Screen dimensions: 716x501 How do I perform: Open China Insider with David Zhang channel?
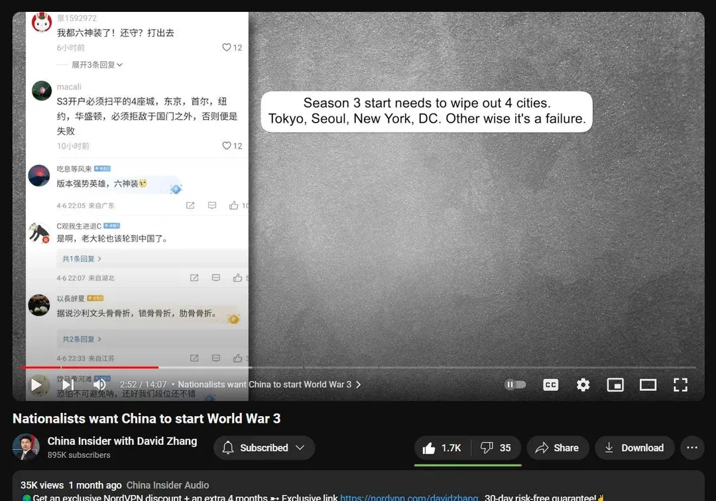(x=122, y=441)
